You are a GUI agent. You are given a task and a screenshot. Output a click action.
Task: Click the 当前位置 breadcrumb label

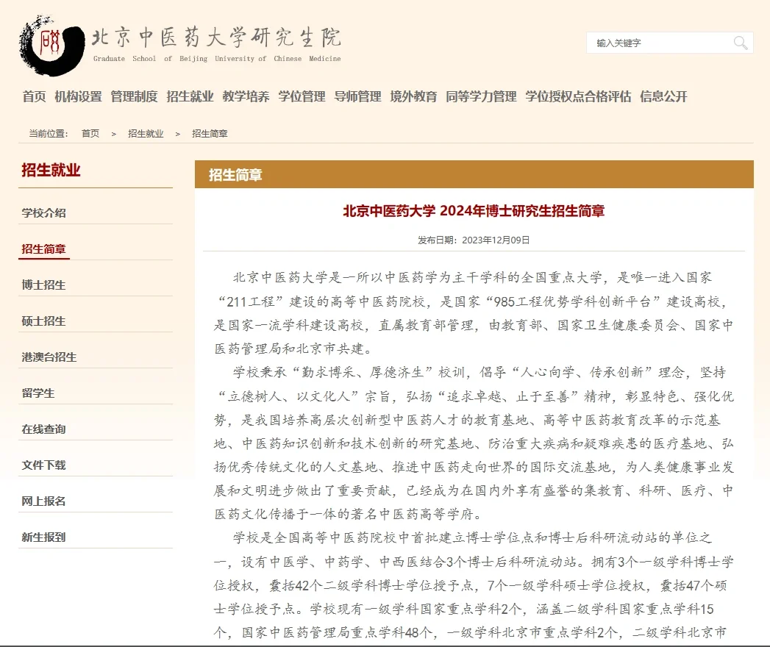pyautogui.click(x=49, y=134)
